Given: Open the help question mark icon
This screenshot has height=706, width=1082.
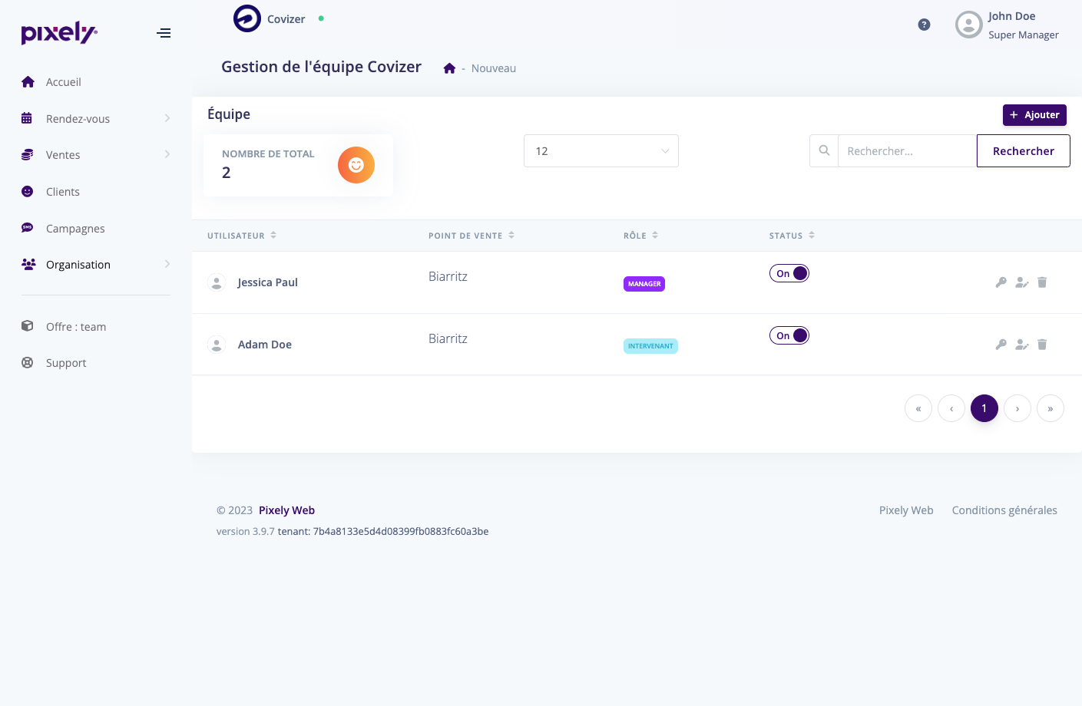Looking at the screenshot, I should tap(924, 25).
